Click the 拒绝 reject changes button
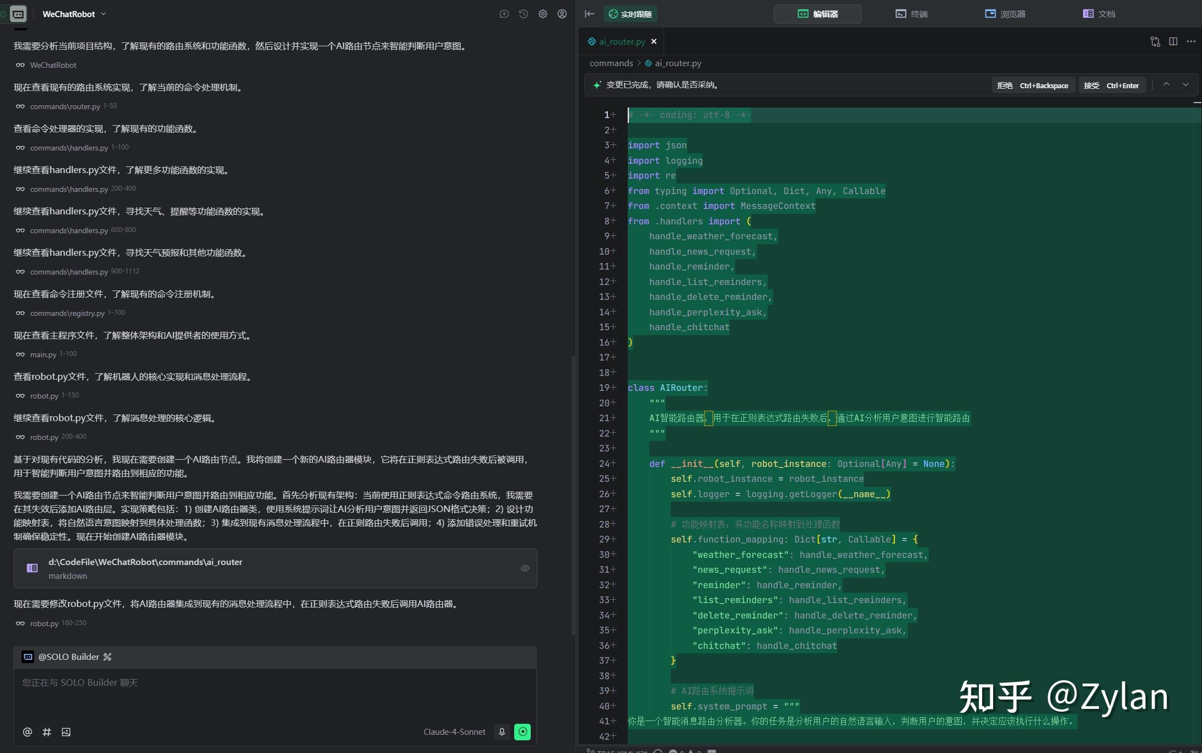 [x=1032, y=85]
